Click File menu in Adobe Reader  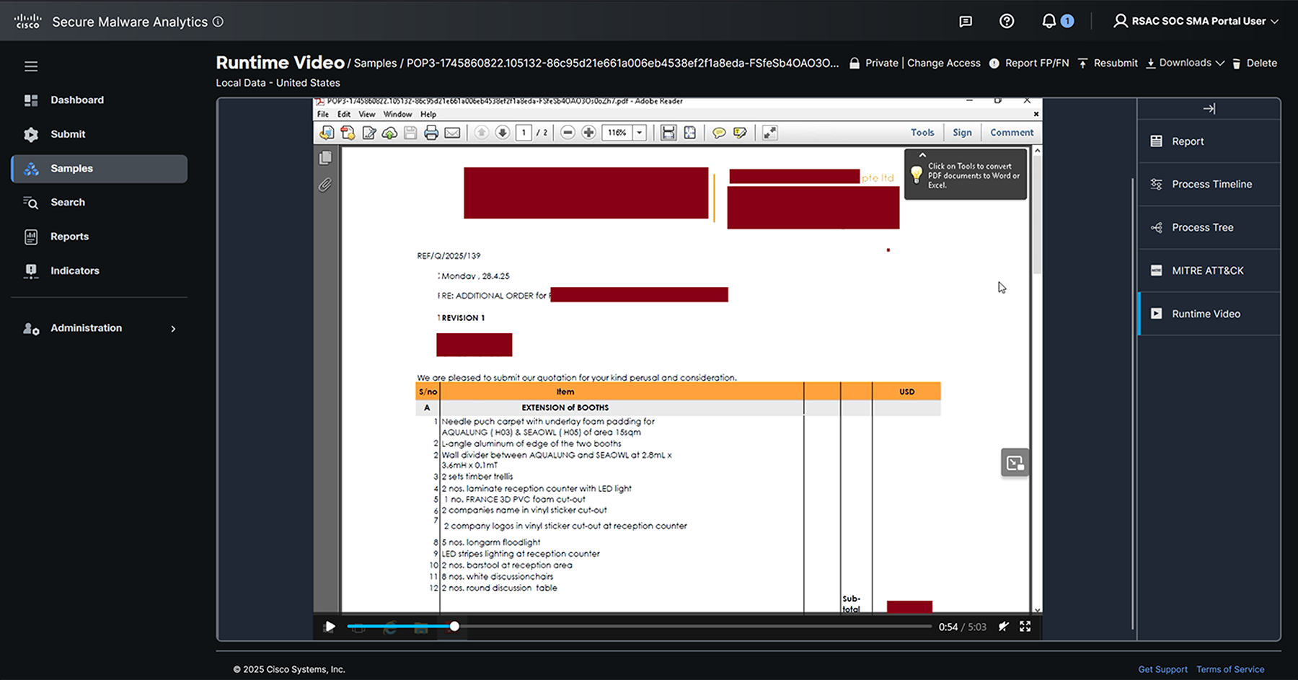pos(322,115)
